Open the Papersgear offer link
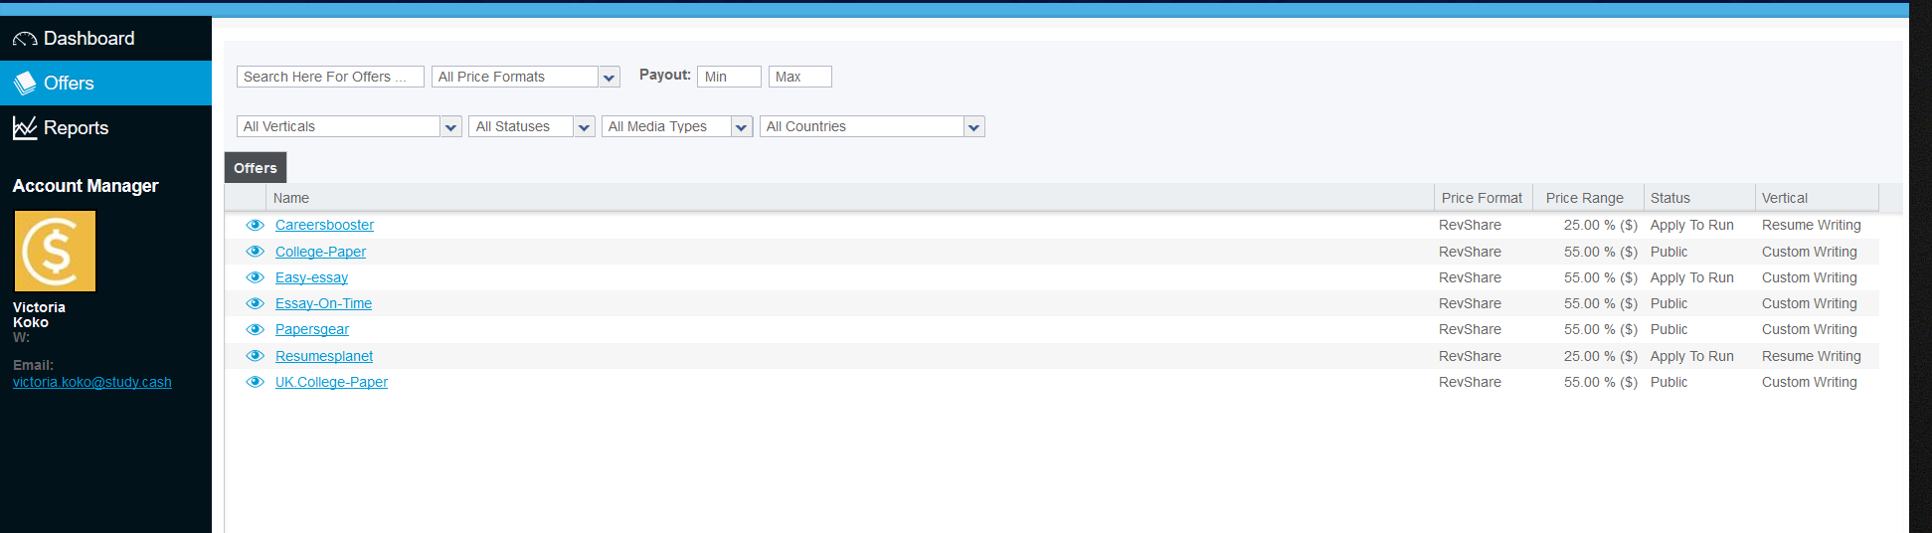The image size is (1932, 533). (x=312, y=329)
